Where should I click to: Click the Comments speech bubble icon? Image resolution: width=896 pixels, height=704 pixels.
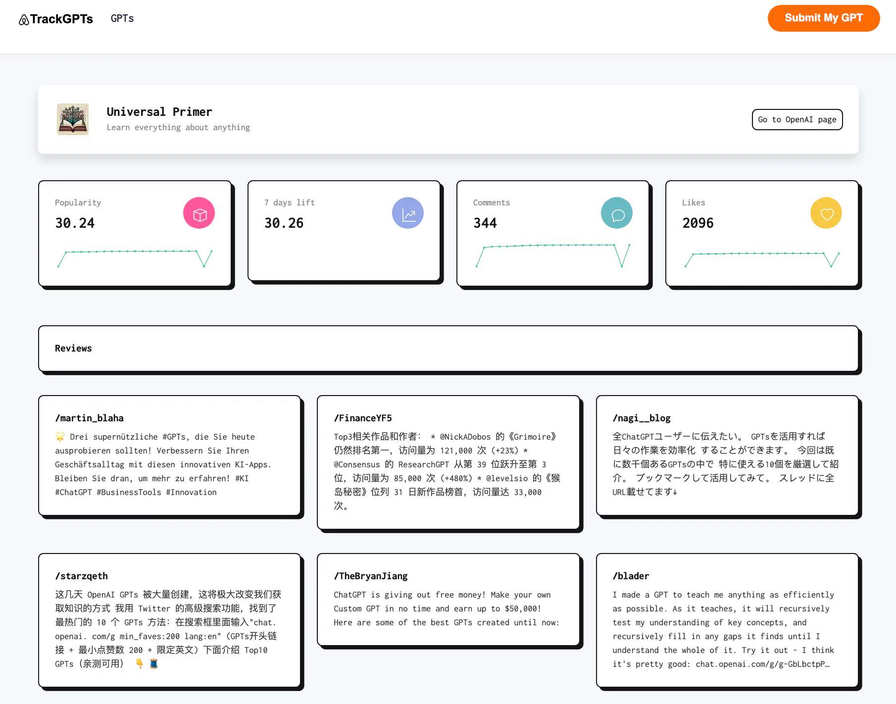(617, 213)
